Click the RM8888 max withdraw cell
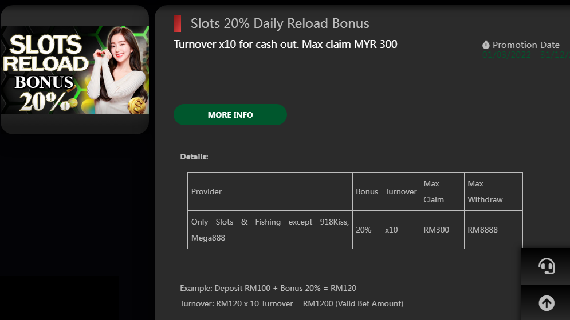570x320 pixels. click(x=482, y=230)
